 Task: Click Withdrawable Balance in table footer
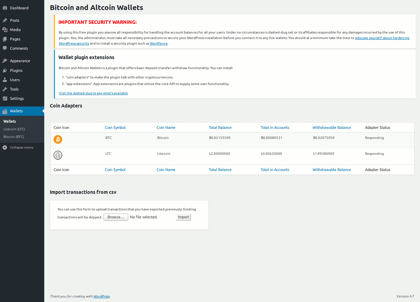(x=332, y=170)
